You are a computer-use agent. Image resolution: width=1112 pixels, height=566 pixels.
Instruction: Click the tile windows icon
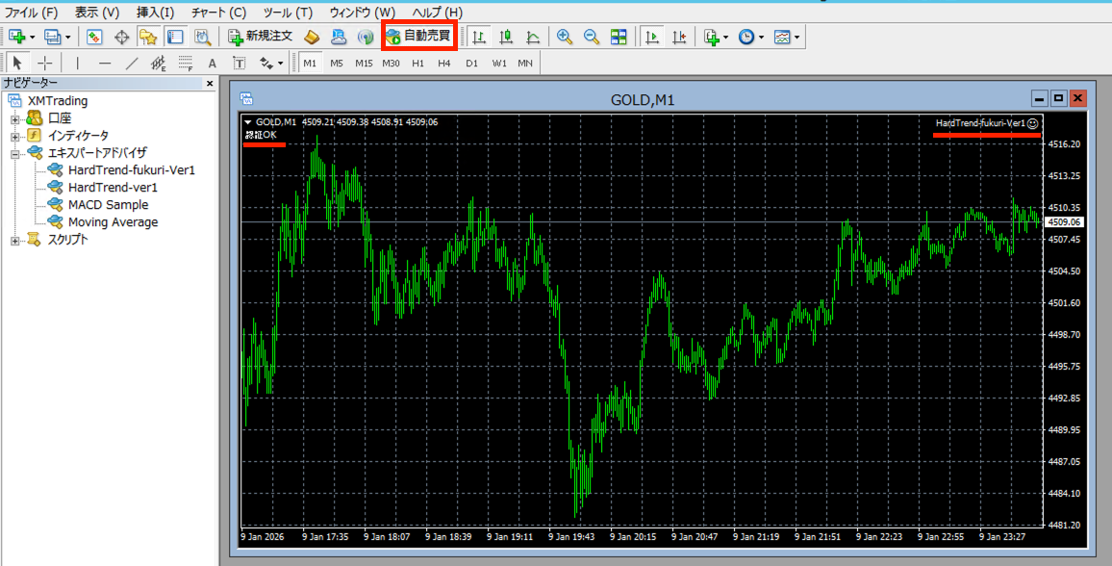coord(619,37)
